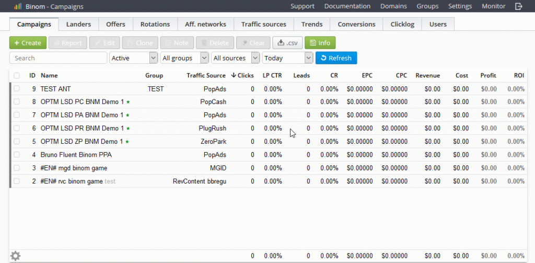Open the All groups dropdown

[x=184, y=58]
